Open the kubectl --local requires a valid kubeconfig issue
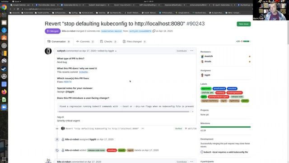Viewport: 289px width, 163px height. tap(226, 152)
